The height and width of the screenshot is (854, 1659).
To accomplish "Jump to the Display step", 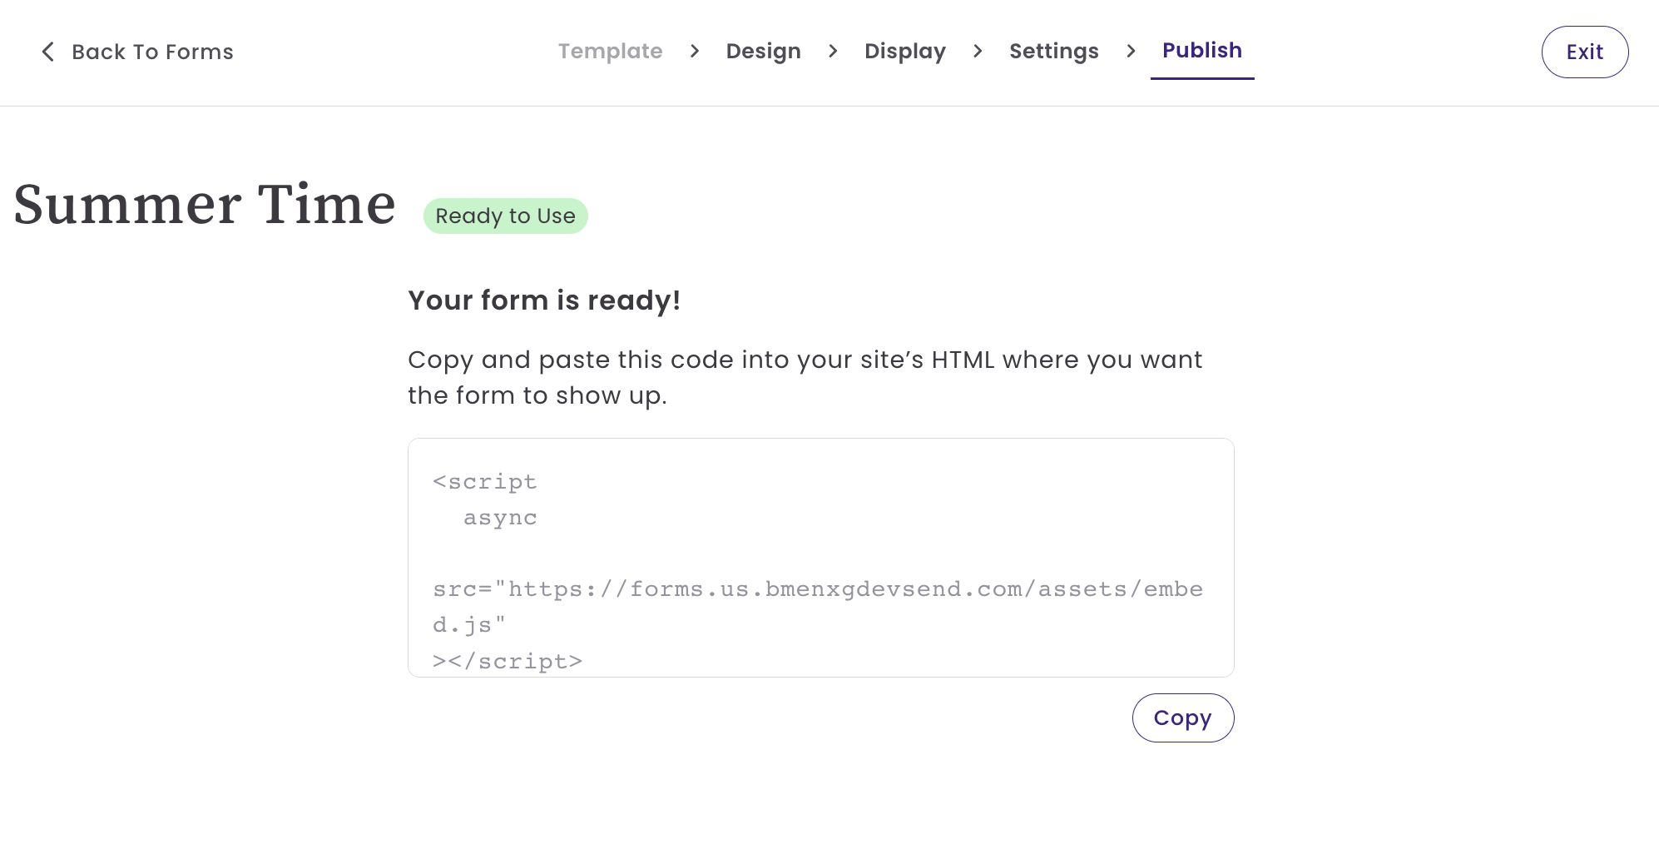I will [x=904, y=51].
